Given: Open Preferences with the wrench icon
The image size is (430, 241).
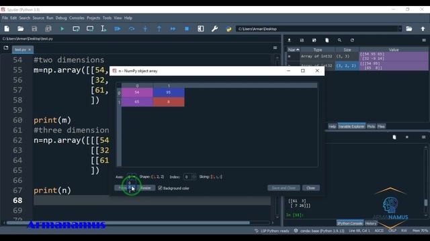Looking at the screenshot, I should [x=215, y=29].
